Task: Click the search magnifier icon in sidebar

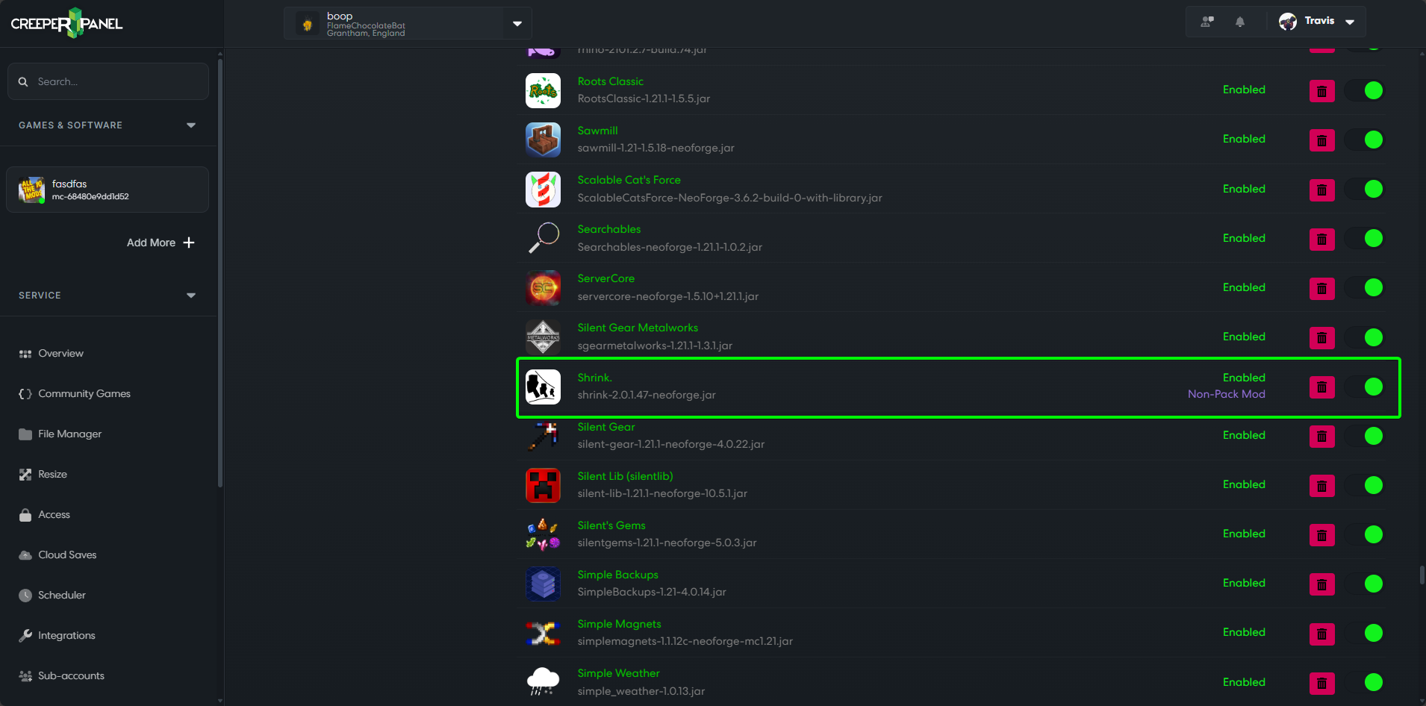Action: pos(23,81)
